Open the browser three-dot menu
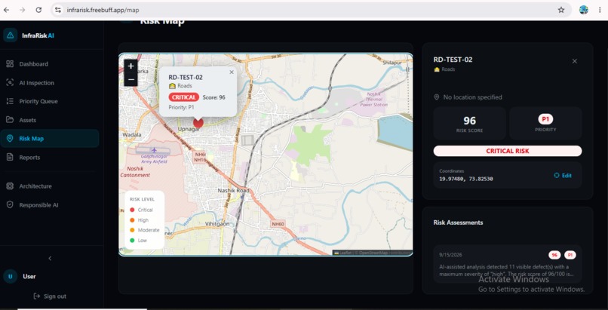The width and height of the screenshot is (608, 310). [x=600, y=10]
